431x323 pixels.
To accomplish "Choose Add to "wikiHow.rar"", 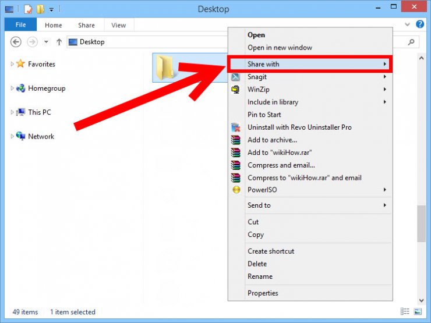I will click(310, 152).
